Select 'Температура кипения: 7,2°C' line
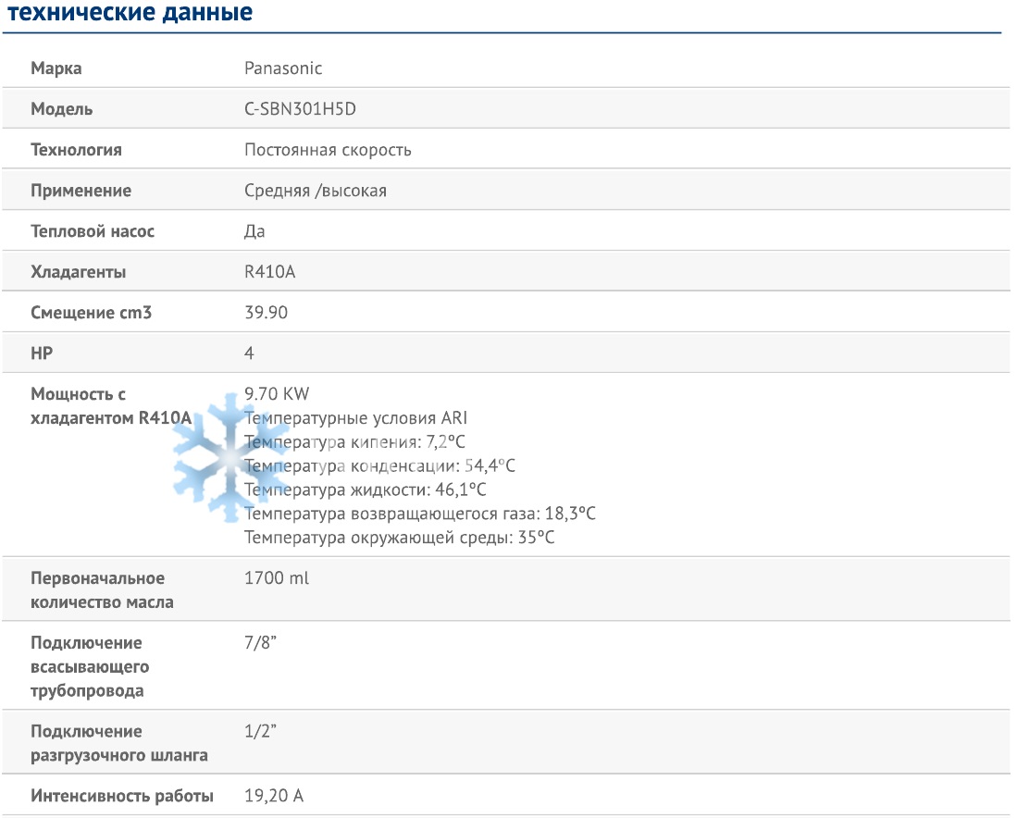The image size is (1017, 818). click(354, 441)
